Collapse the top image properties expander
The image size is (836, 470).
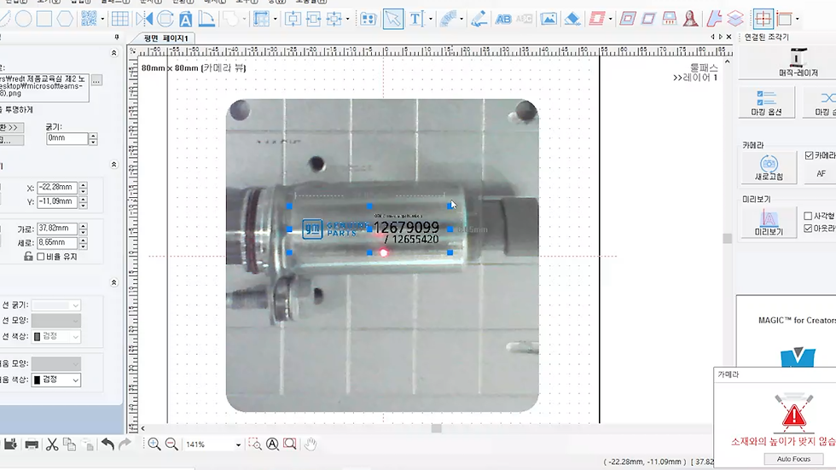[x=113, y=53]
